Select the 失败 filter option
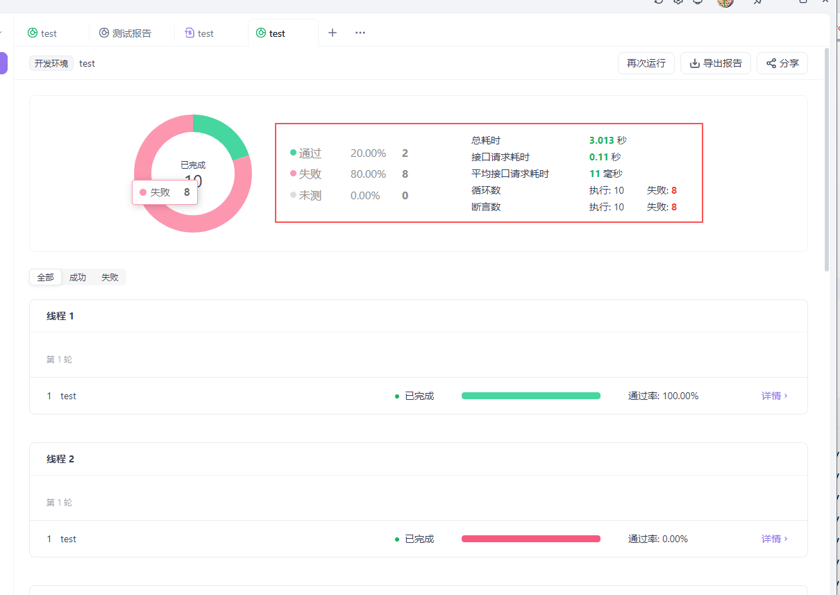 click(x=110, y=278)
